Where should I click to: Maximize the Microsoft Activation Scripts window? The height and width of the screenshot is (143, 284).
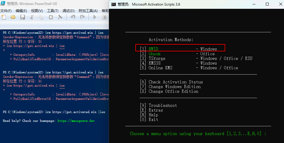(x=267, y=4)
